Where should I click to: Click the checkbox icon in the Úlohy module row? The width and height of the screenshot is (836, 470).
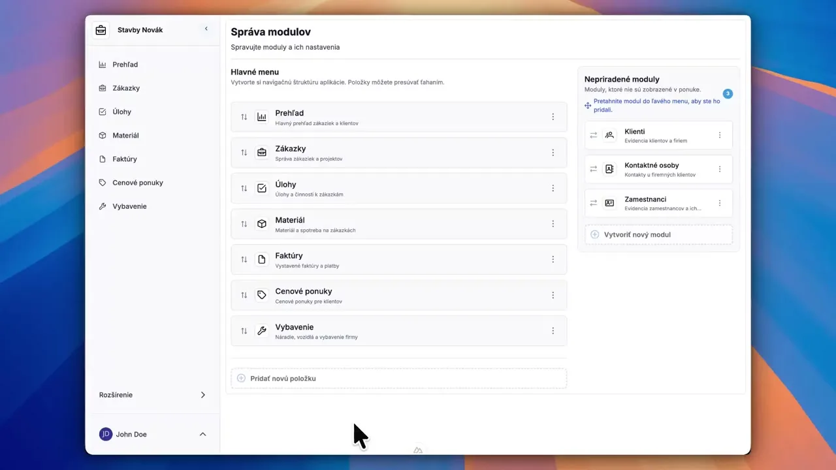[x=262, y=188]
